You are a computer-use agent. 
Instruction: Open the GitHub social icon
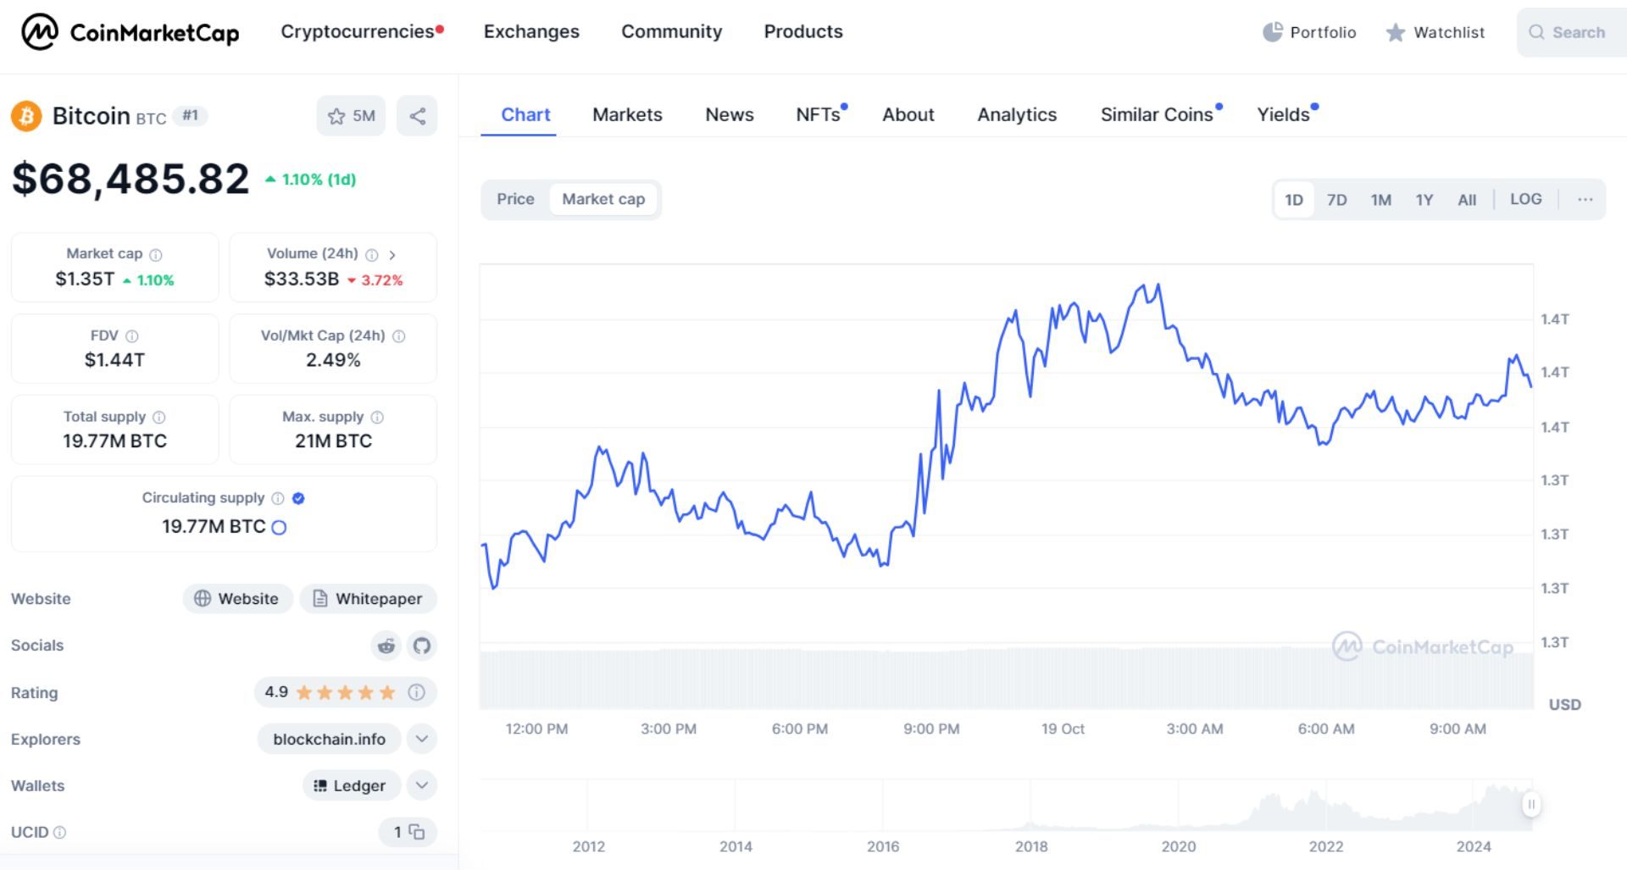pos(422,646)
